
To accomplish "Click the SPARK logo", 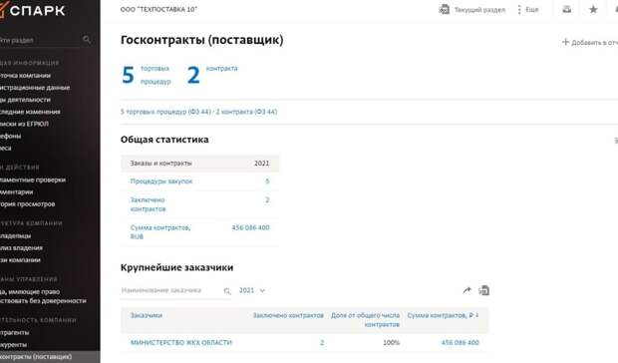I will 33,11.
